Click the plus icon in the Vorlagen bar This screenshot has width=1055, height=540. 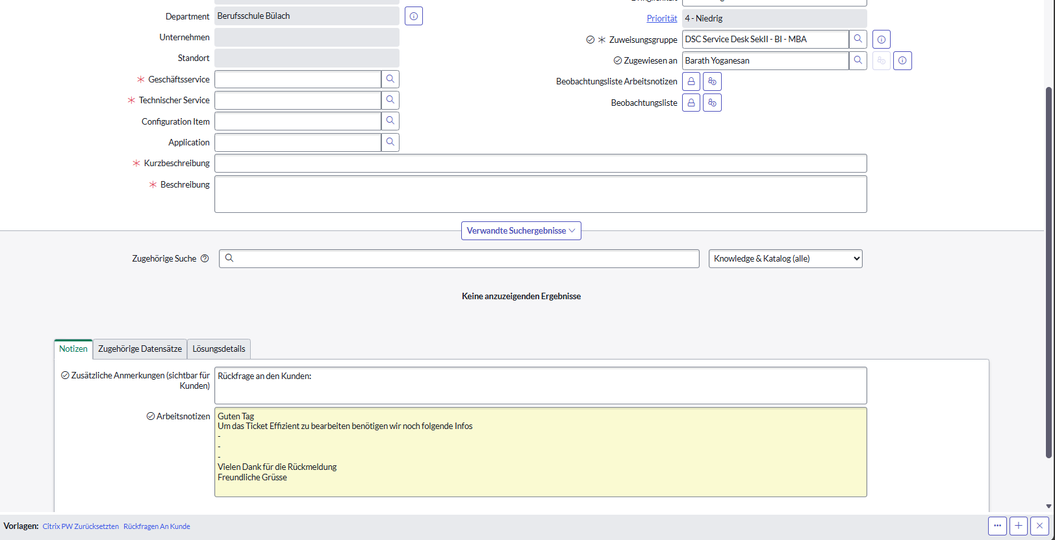tap(1019, 526)
